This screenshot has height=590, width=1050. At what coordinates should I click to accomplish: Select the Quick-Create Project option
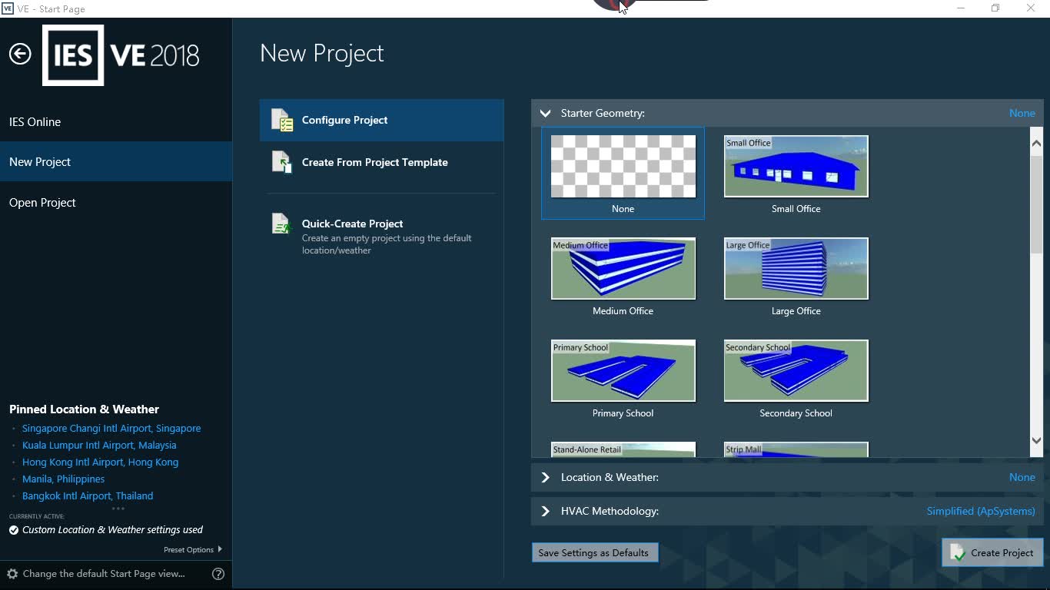382,236
